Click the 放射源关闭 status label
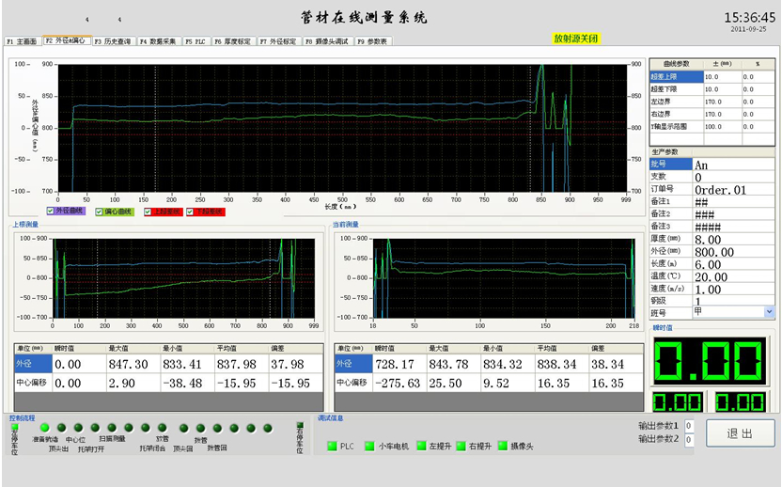This screenshot has height=487, width=782. [576, 39]
